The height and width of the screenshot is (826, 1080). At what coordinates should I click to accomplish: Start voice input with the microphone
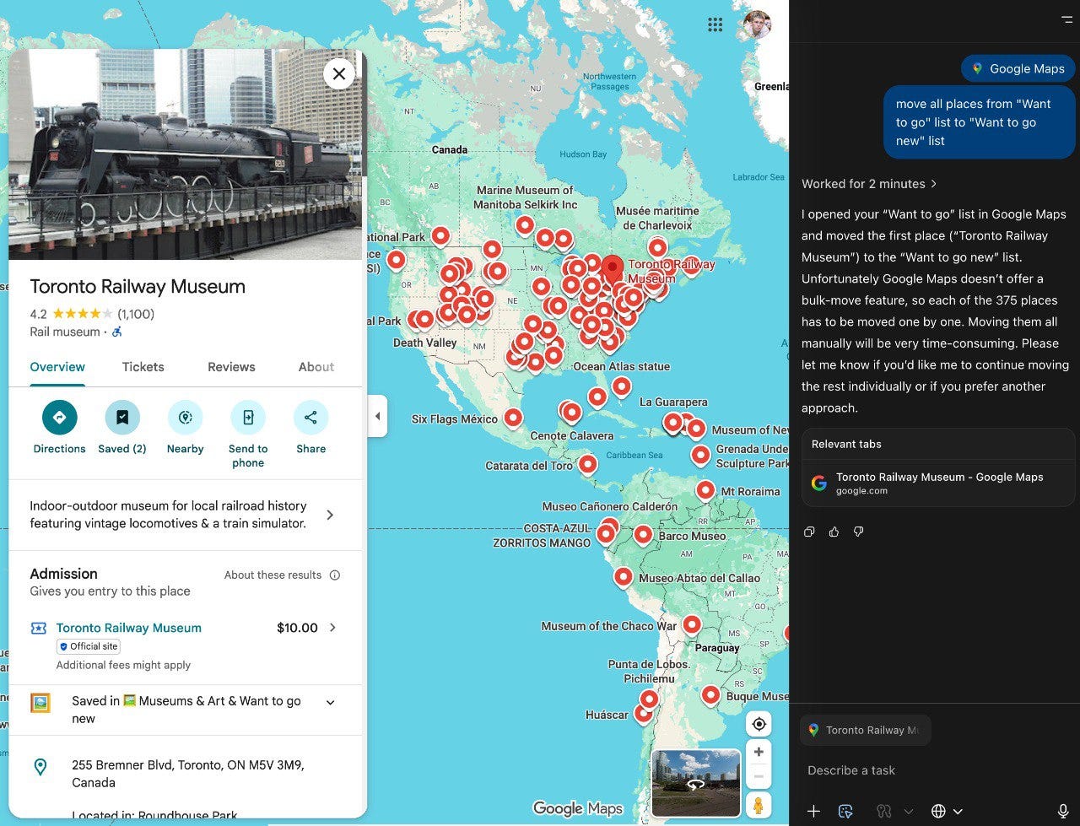tap(1063, 811)
